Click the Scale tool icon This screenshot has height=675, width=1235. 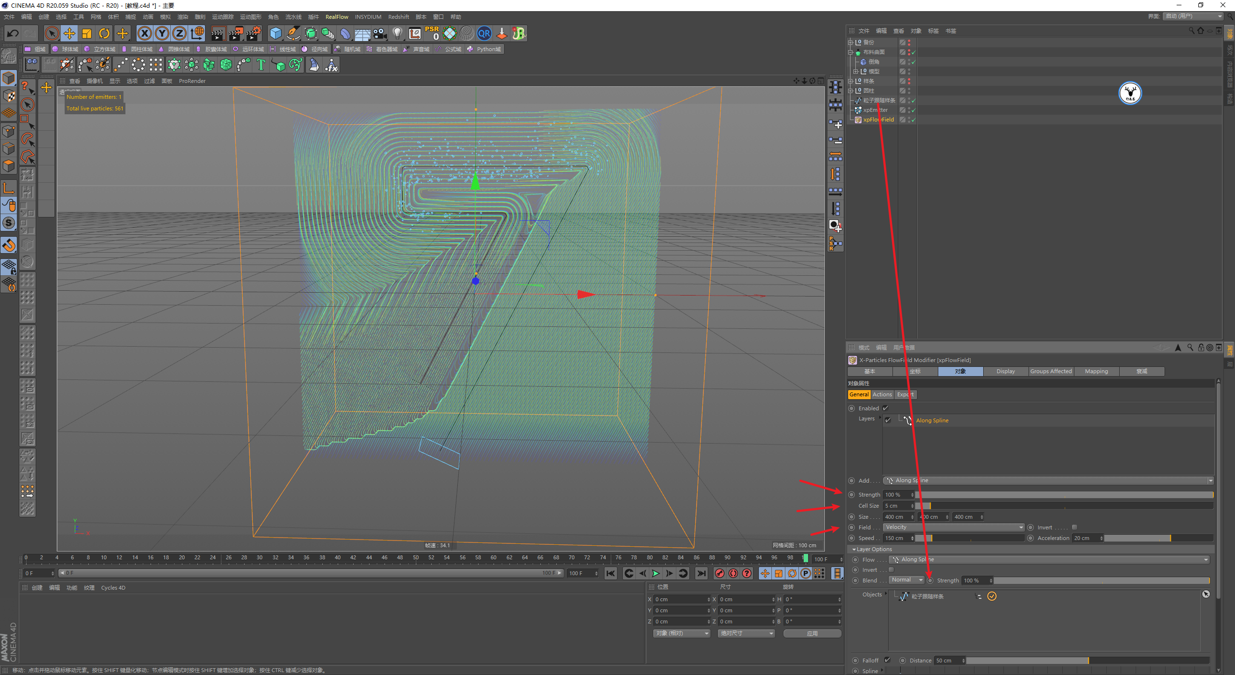(87, 33)
